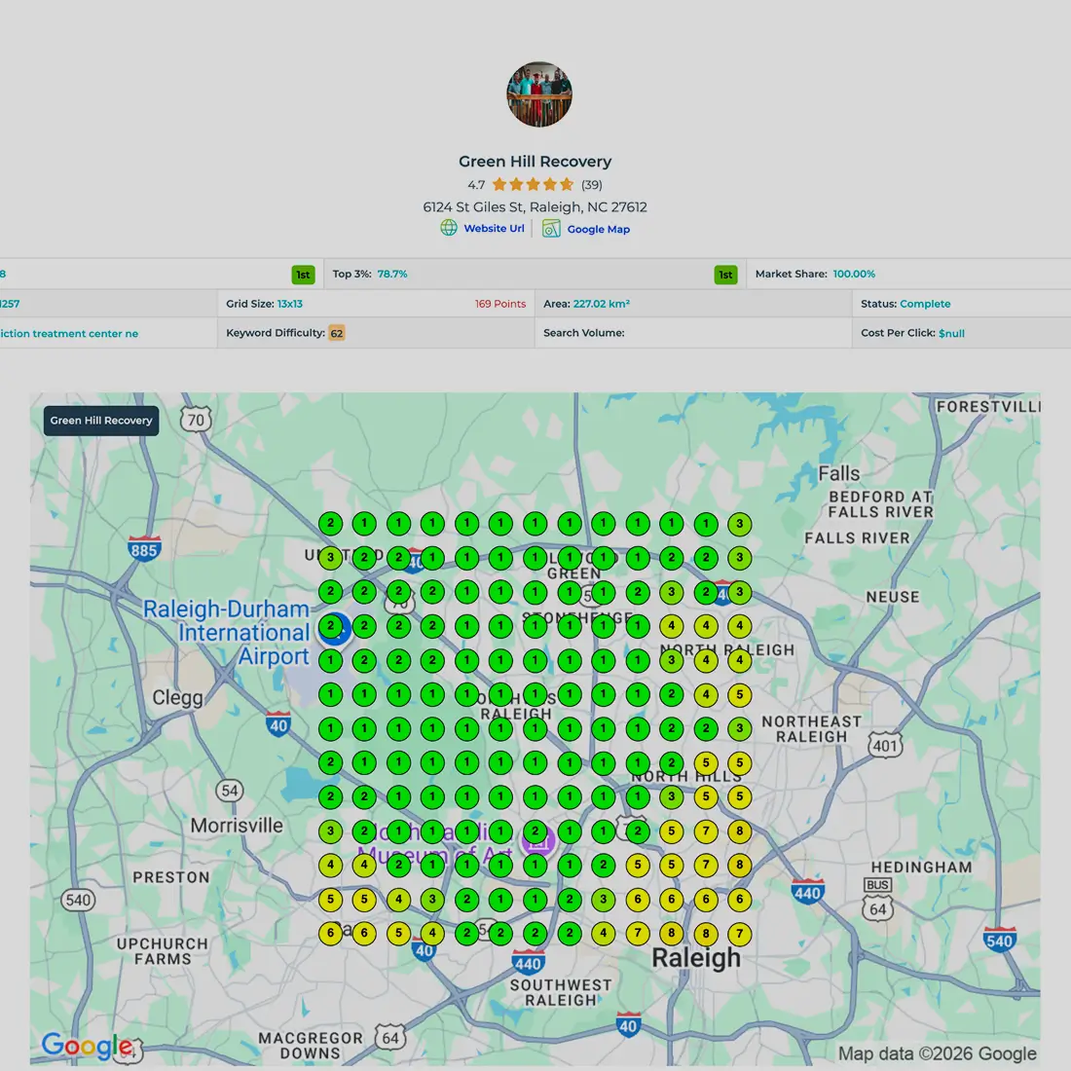Click the BUS 64 shield near Hedingham
This screenshot has height=1071, width=1071.
(x=877, y=899)
